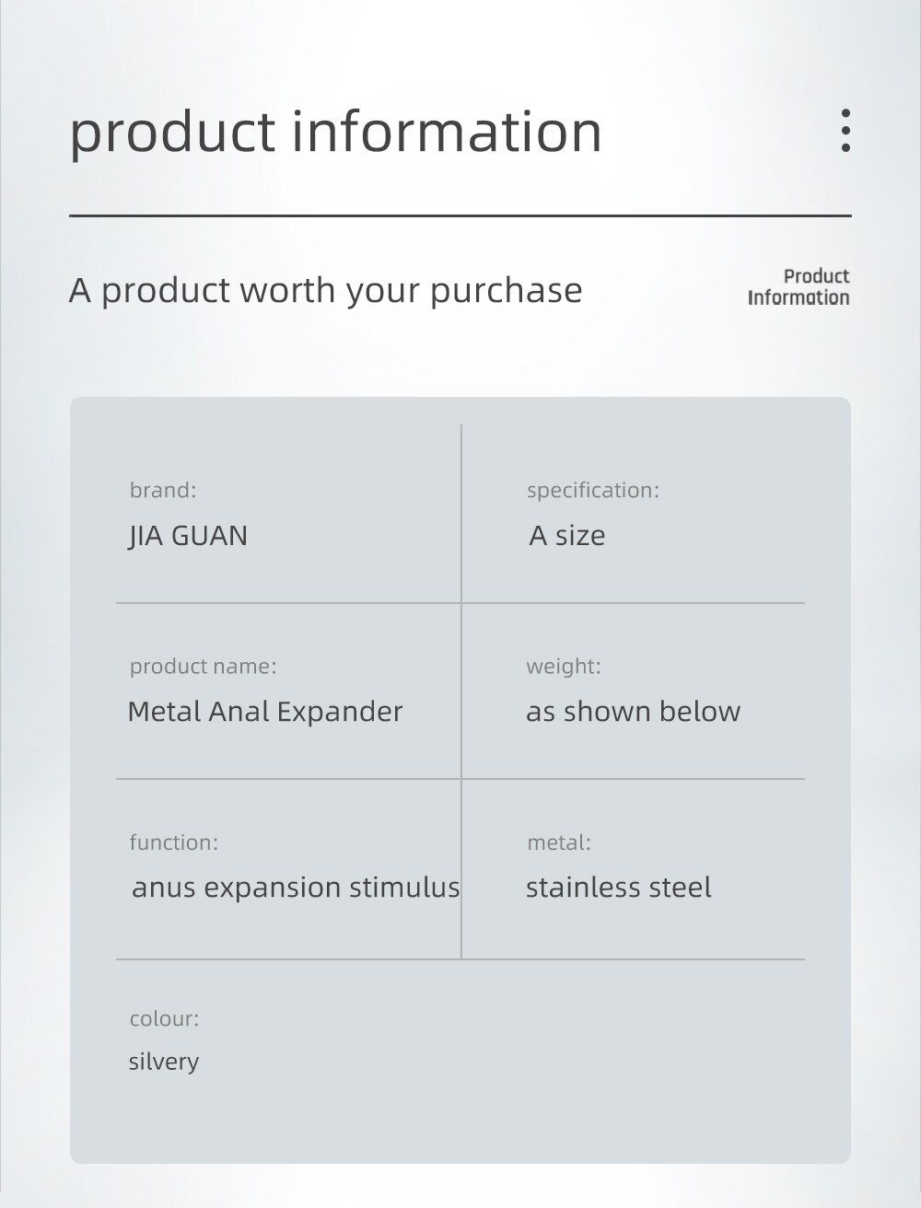Click the "colour:" field label

[x=164, y=1018]
